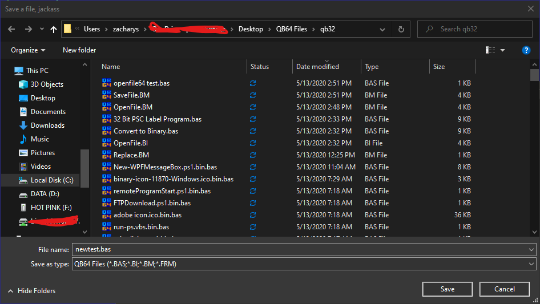Click the Back navigation arrow

[x=12, y=29]
